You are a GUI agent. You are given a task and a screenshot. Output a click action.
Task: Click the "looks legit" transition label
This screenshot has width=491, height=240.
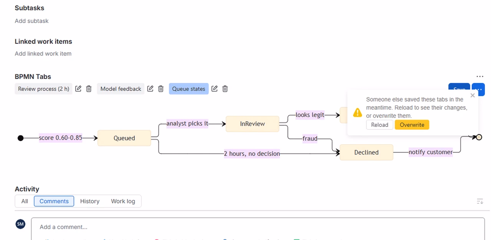click(x=310, y=115)
